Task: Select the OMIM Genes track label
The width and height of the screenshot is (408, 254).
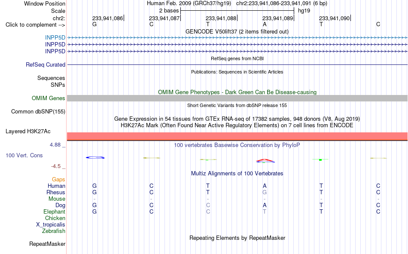Action: click(49, 98)
